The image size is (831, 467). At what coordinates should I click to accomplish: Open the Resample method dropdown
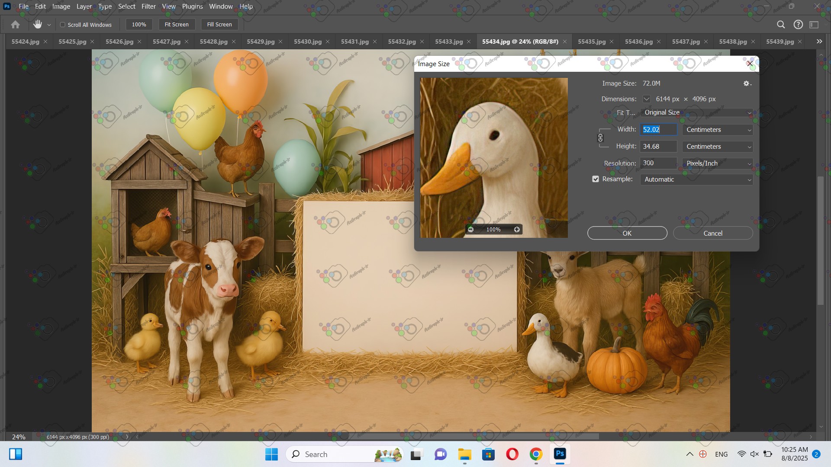click(x=696, y=179)
